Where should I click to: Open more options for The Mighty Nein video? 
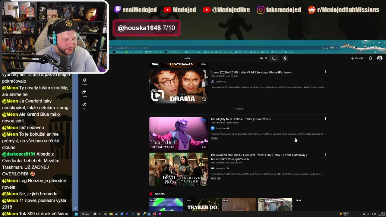(325, 118)
